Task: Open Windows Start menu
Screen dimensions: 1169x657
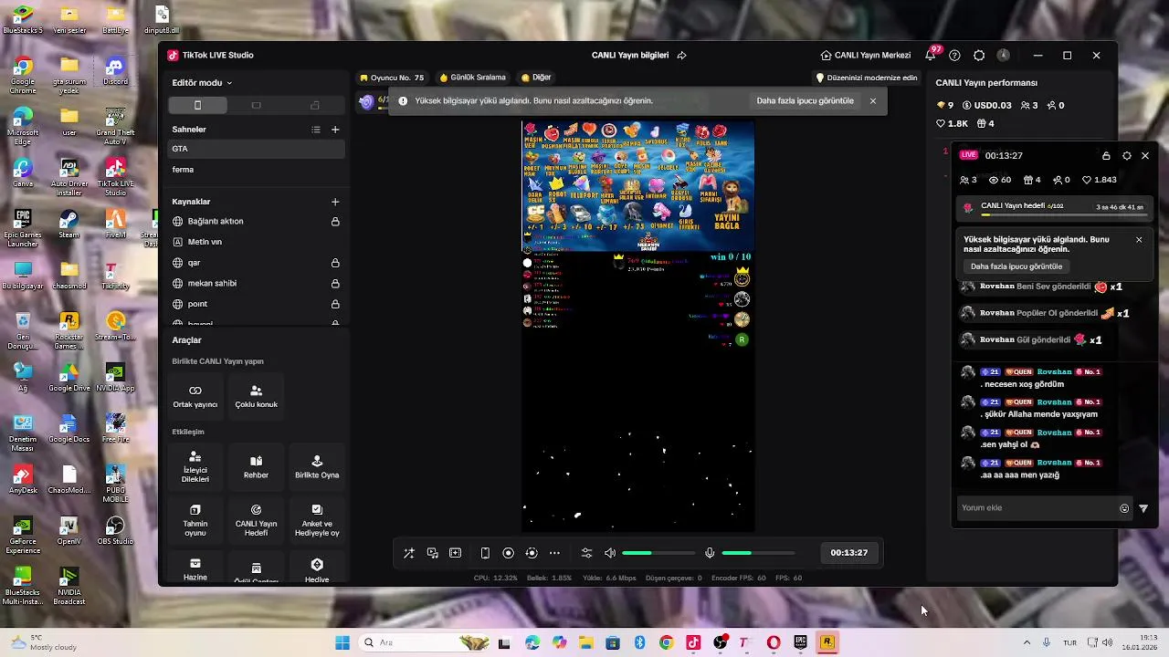Action: click(342, 642)
